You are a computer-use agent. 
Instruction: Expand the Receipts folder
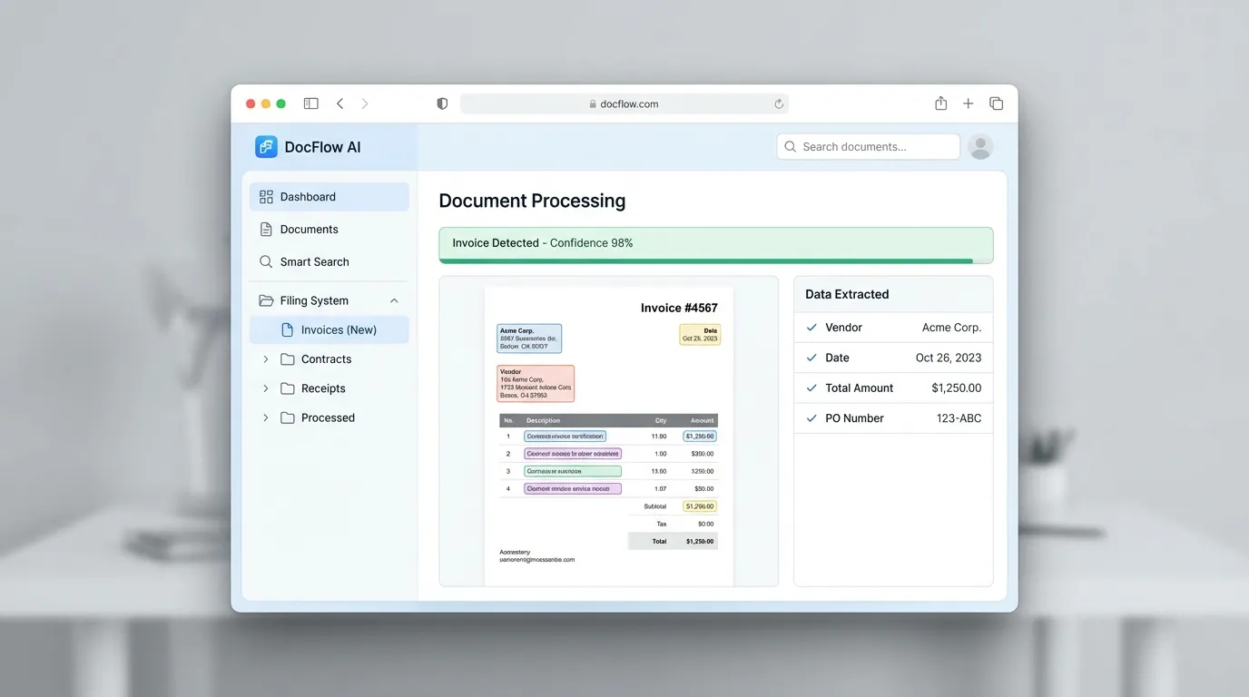coord(266,388)
